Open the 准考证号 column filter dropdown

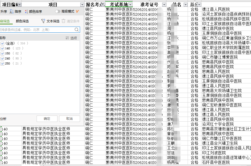point(164,5)
